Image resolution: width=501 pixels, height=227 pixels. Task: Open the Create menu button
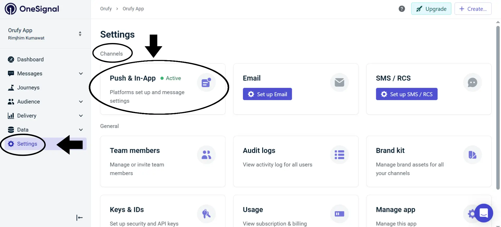473,9
